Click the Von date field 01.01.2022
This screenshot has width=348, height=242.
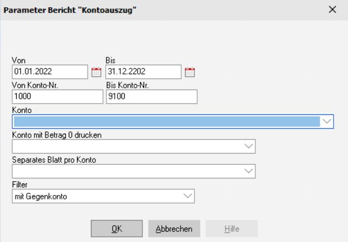point(49,72)
